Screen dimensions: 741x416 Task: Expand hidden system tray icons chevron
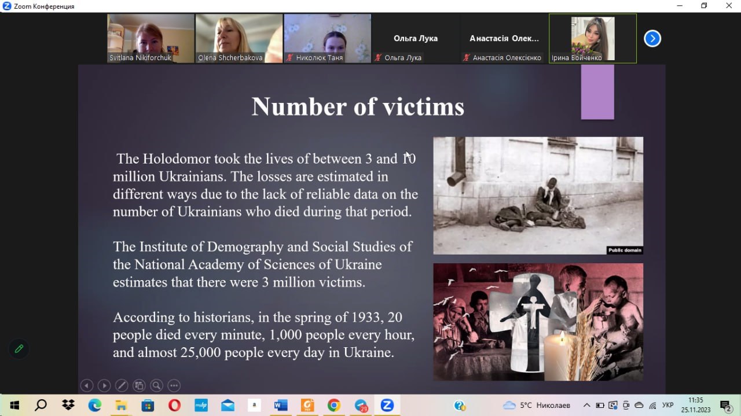coord(586,406)
